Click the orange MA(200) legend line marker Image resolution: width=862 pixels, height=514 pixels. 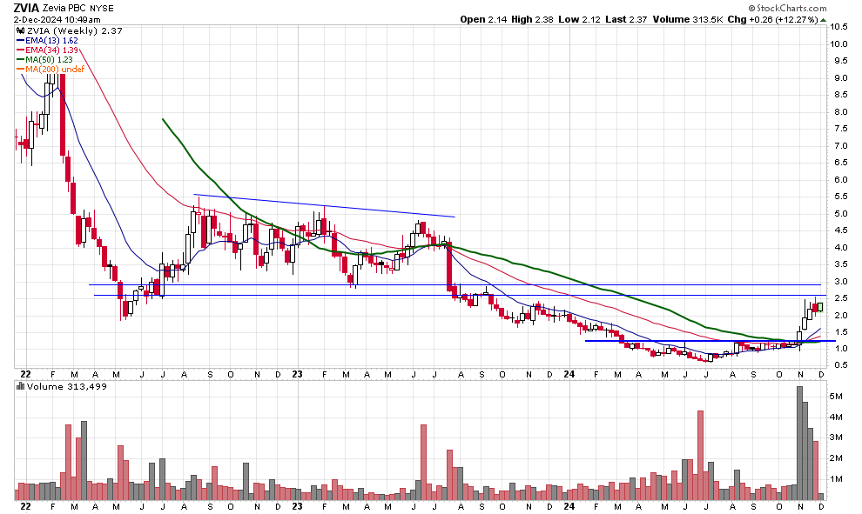point(20,70)
